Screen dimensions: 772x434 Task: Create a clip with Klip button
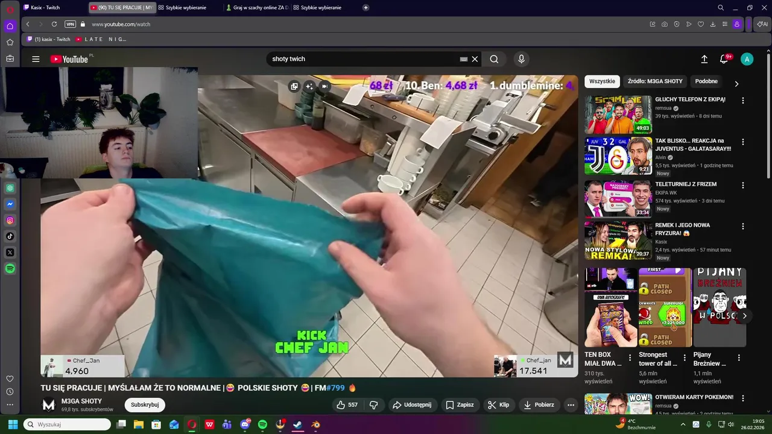(499, 405)
